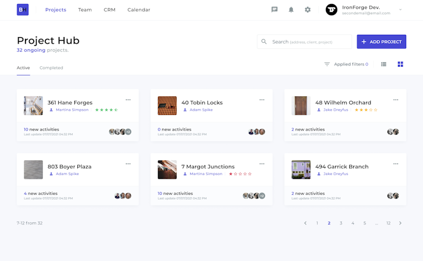Screen dimensions: 423x261
Task: Go to the Team menu
Action: click(x=85, y=10)
